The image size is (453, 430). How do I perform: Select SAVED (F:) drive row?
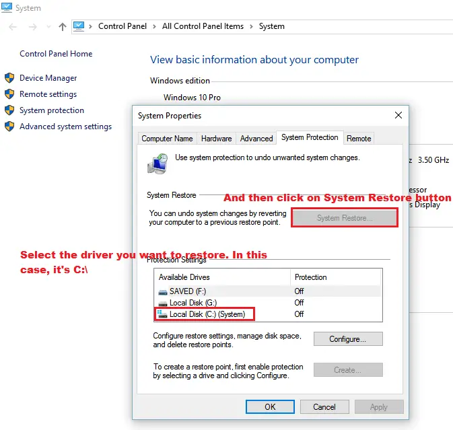pos(268,291)
